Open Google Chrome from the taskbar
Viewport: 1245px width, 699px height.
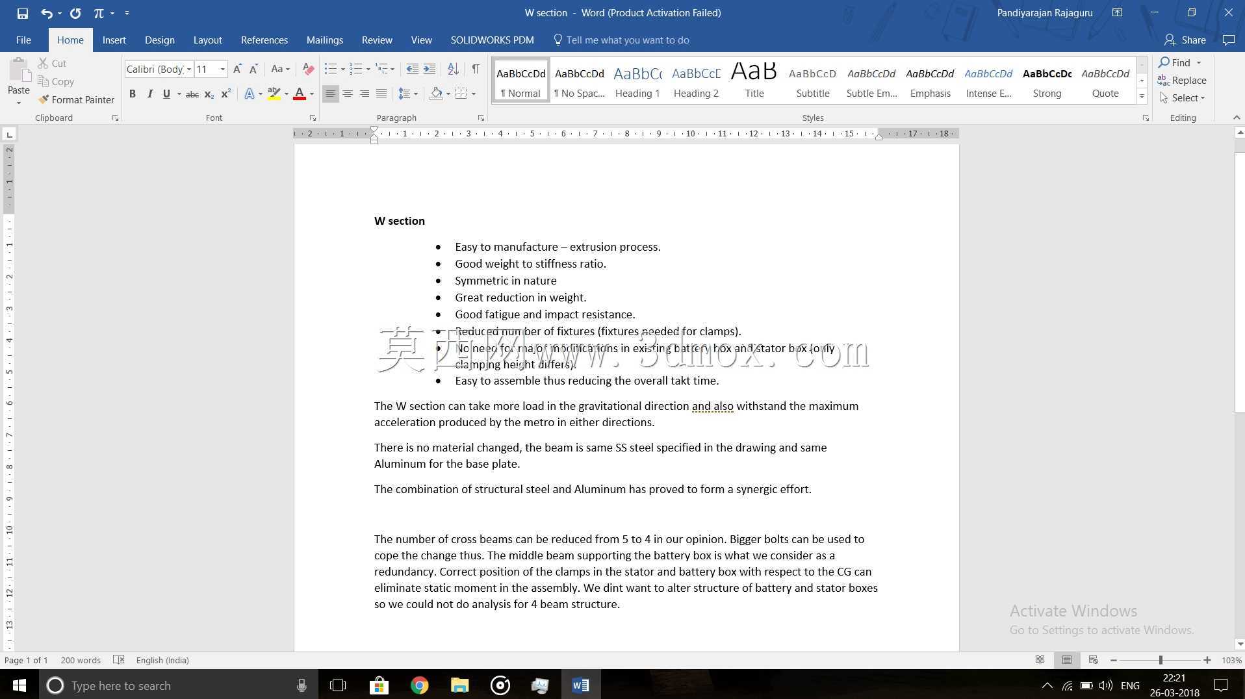420,685
